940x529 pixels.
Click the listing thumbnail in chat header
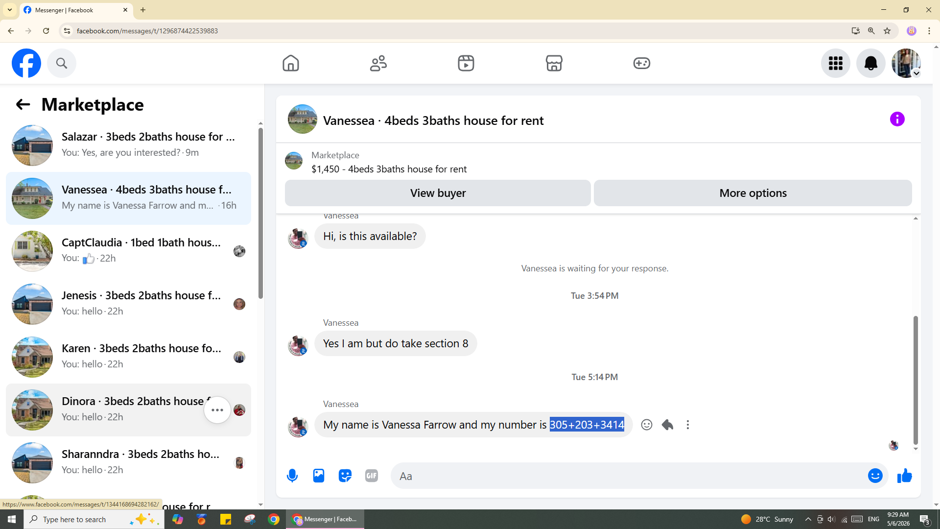point(303,119)
